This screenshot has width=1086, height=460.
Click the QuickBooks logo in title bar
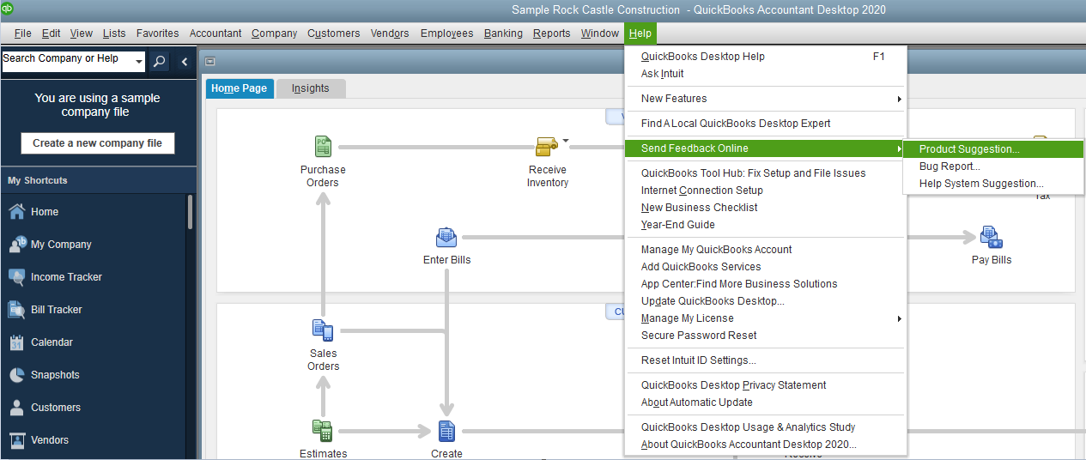click(8, 9)
